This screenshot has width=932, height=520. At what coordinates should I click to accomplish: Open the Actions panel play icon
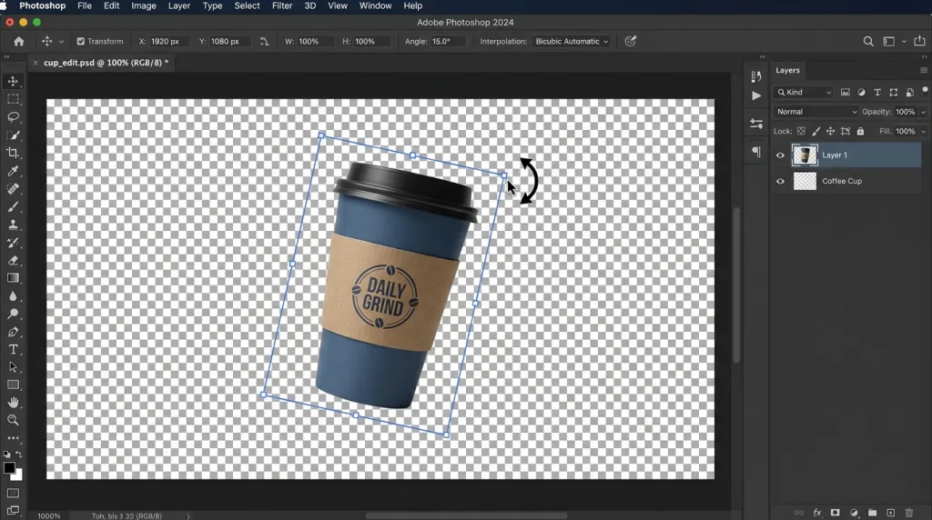click(756, 95)
